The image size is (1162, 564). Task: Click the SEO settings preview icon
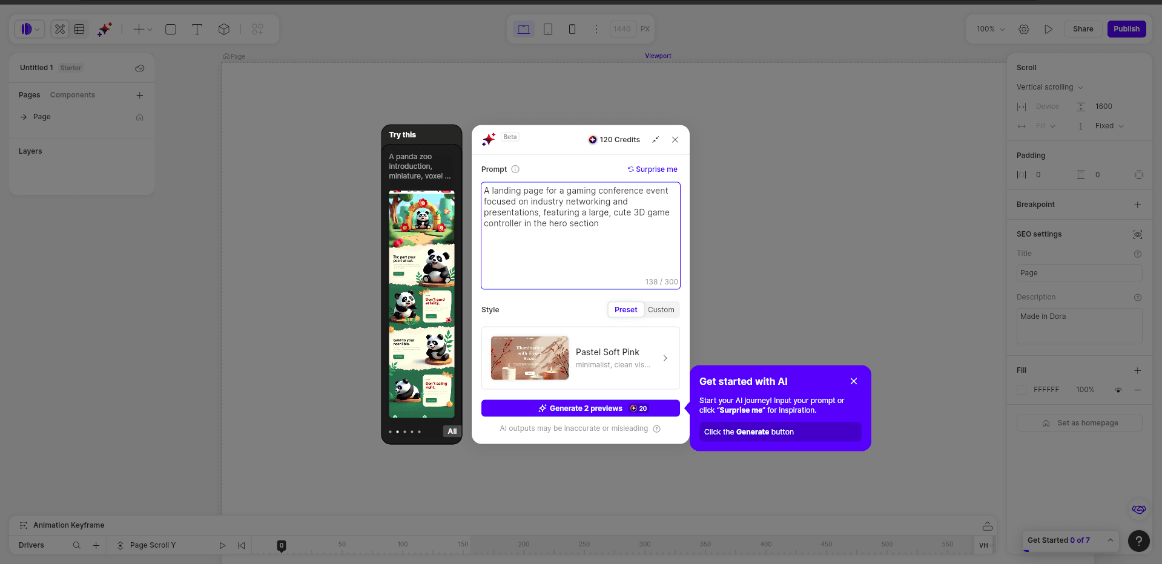click(1138, 234)
